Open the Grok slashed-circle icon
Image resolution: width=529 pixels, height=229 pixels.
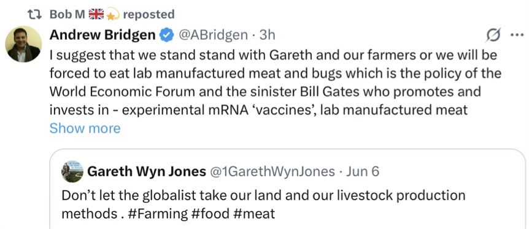(x=493, y=35)
